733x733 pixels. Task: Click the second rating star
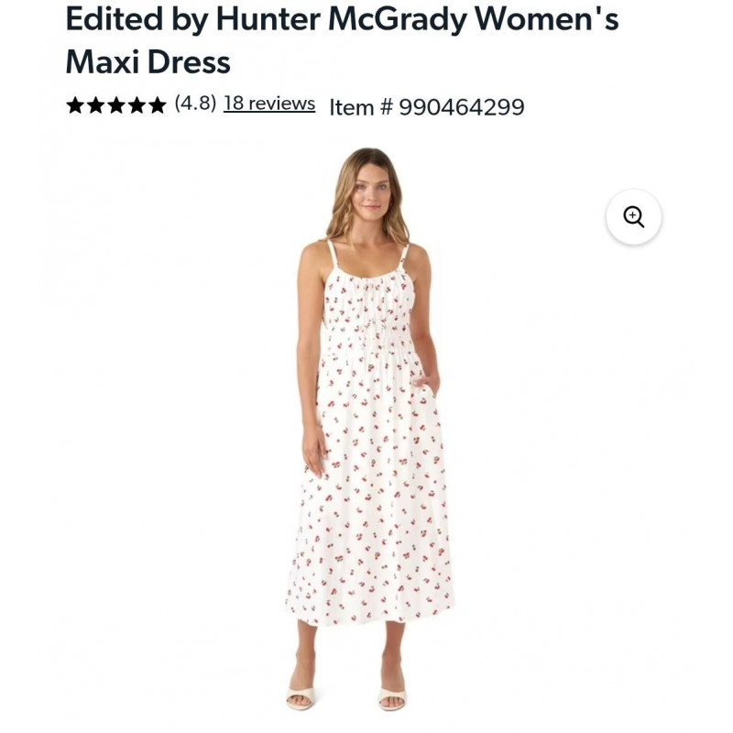tap(95, 105)
